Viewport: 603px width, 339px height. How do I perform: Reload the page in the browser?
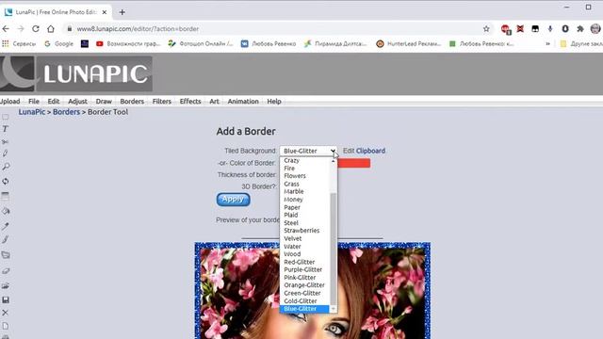coord(36,29)
